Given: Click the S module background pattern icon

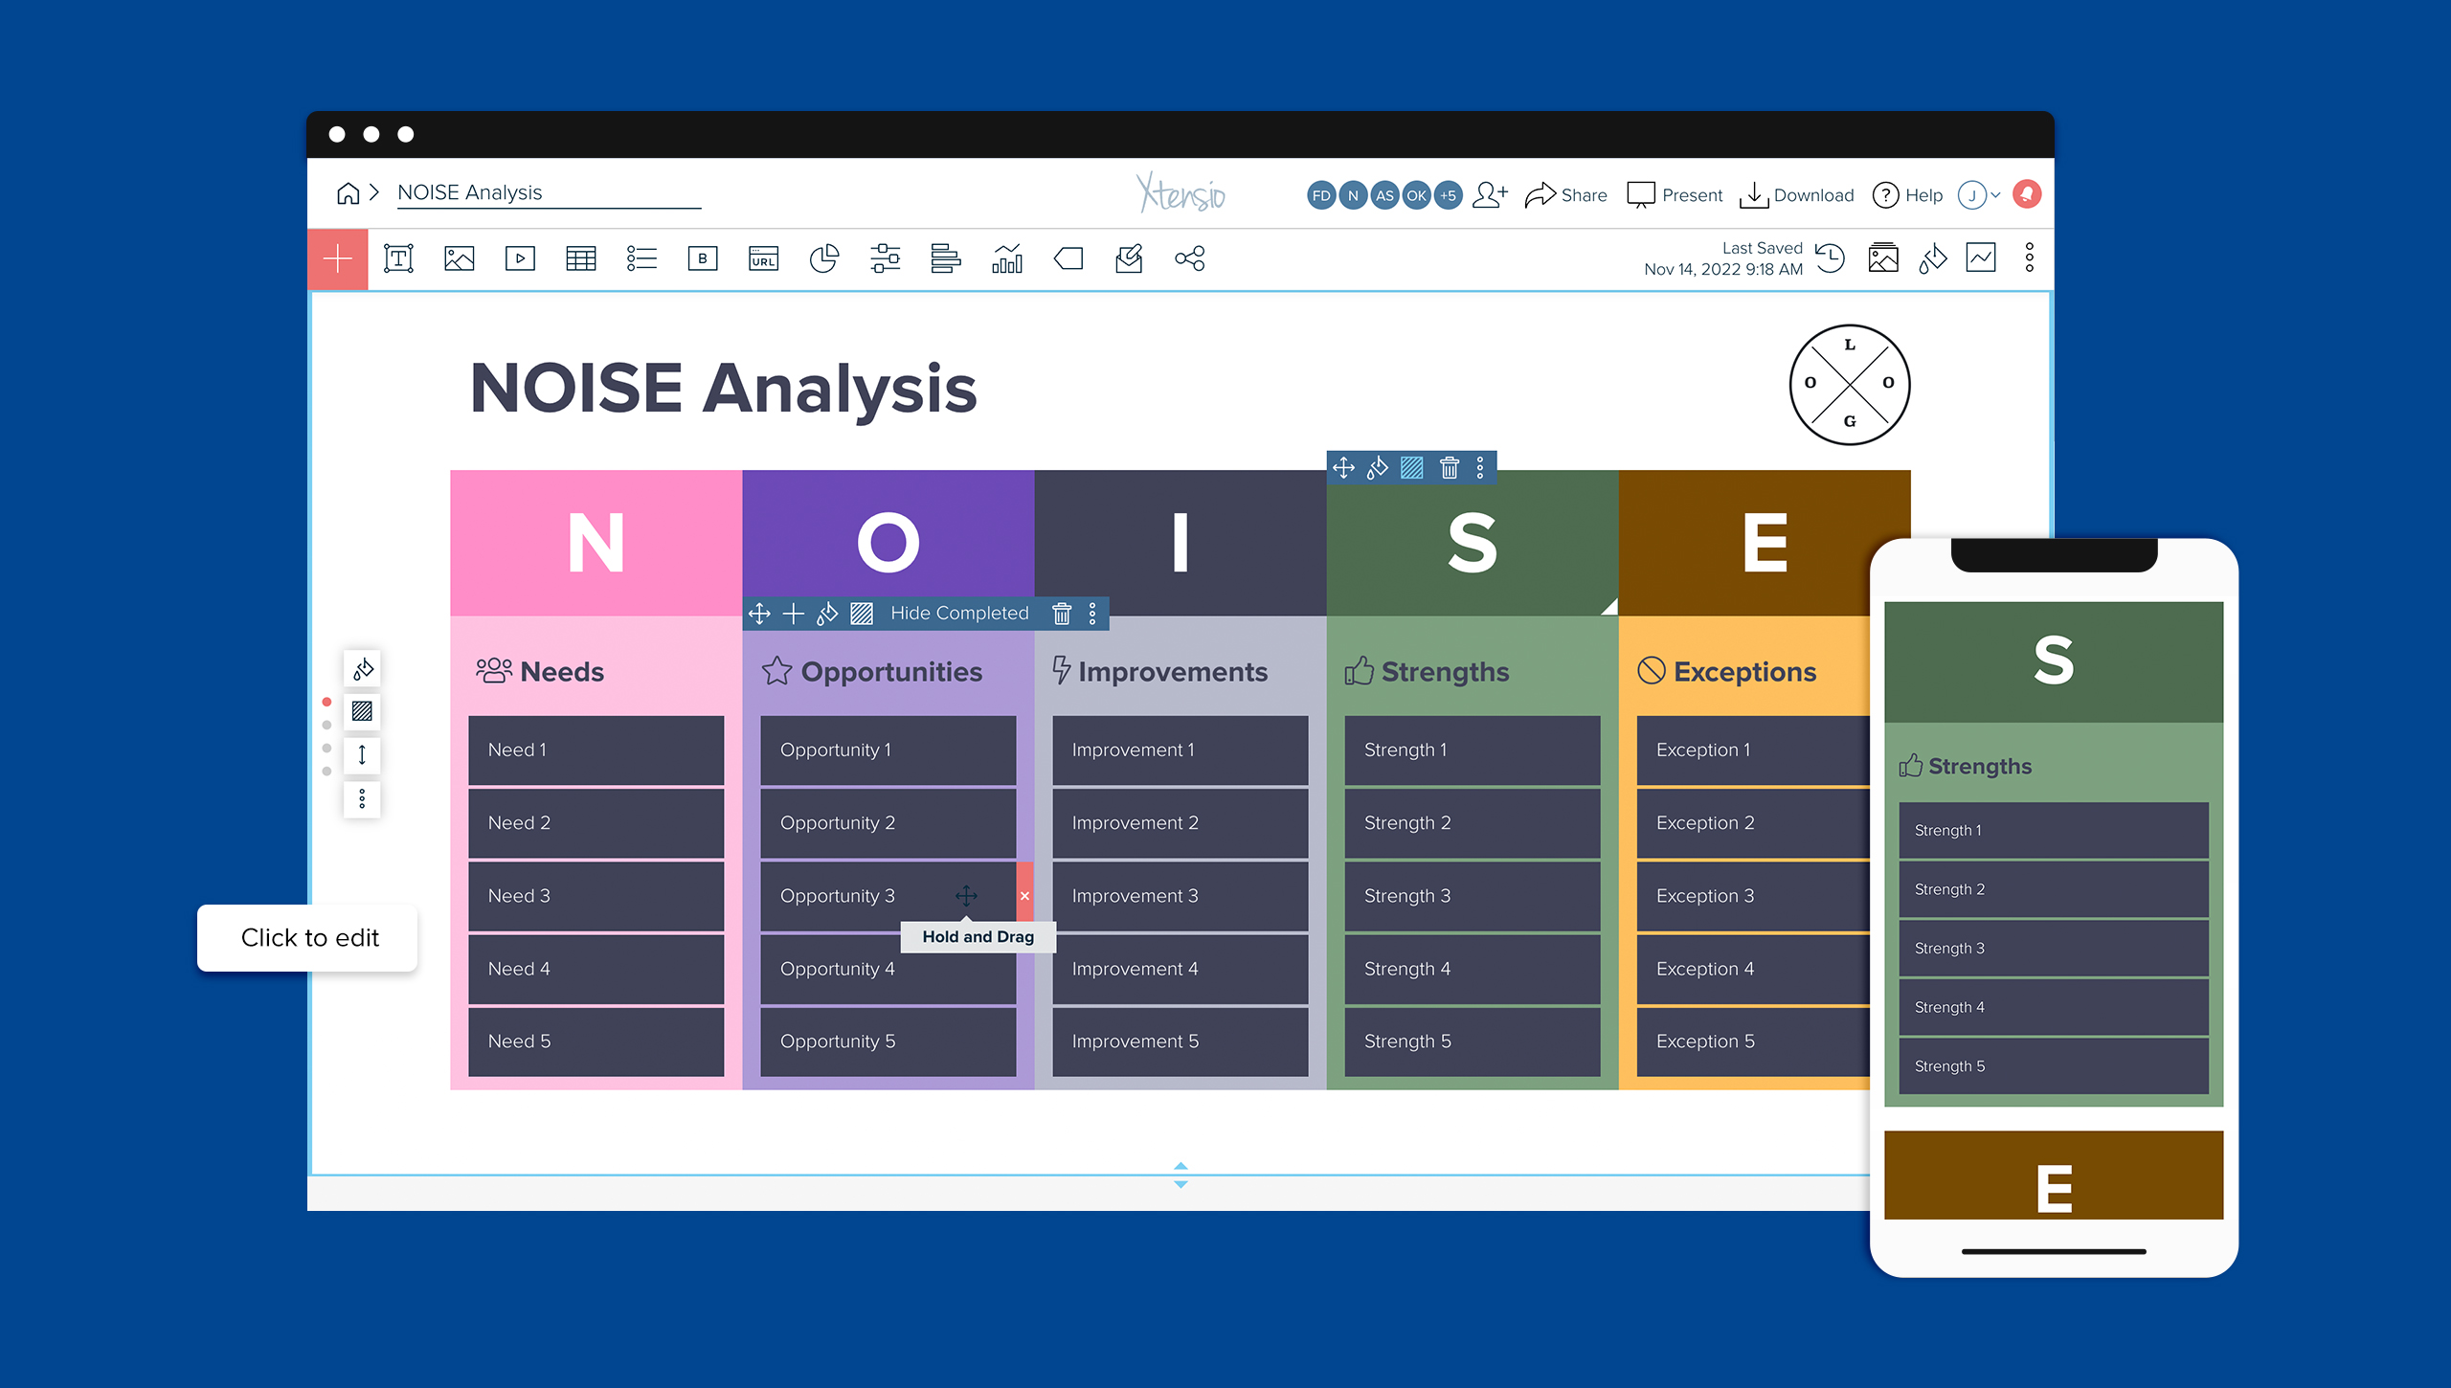Looking at the screenshot, I should (x=1412, y=467).
